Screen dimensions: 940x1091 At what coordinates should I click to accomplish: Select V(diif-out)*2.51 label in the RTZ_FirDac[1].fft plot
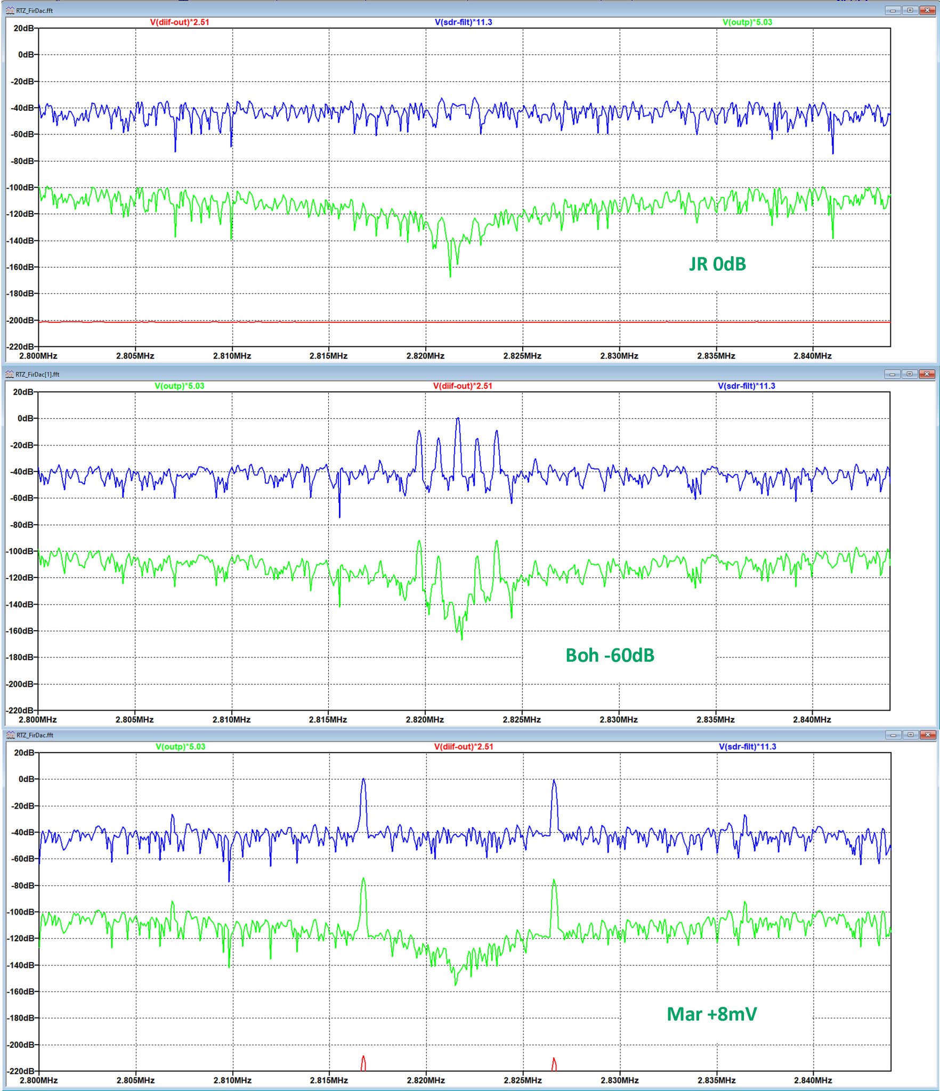(x=463, y=386)
